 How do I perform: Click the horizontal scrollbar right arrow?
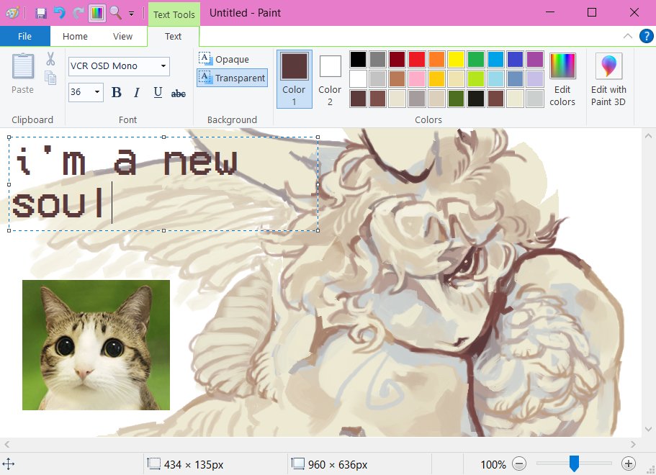click(633, 444)
